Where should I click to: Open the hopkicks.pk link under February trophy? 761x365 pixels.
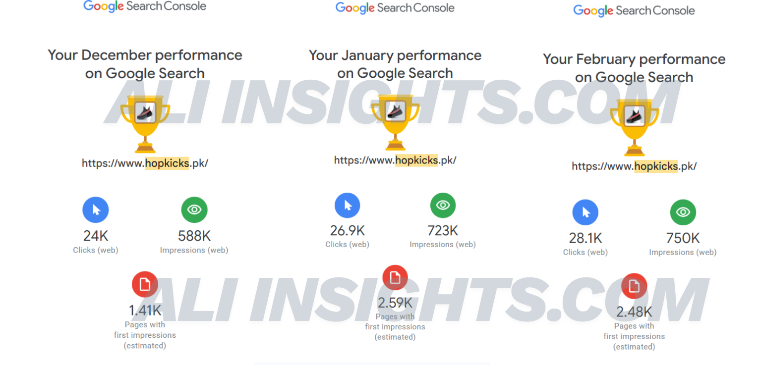point(634,166)
